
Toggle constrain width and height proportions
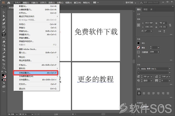tap(170, 25)
